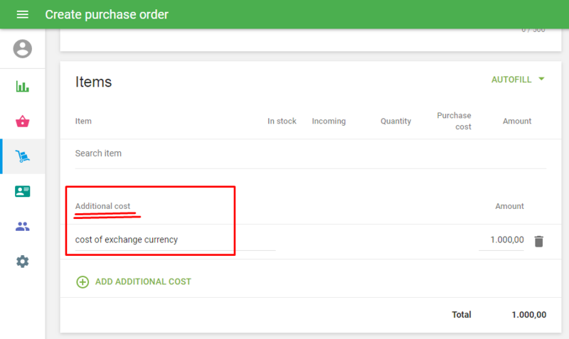
Task: Open the Items shopping basket icon
Action: point(23,122)
